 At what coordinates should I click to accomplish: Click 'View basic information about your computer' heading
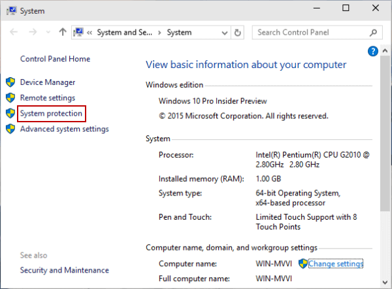pyautogui.click(x=246, y=65)
